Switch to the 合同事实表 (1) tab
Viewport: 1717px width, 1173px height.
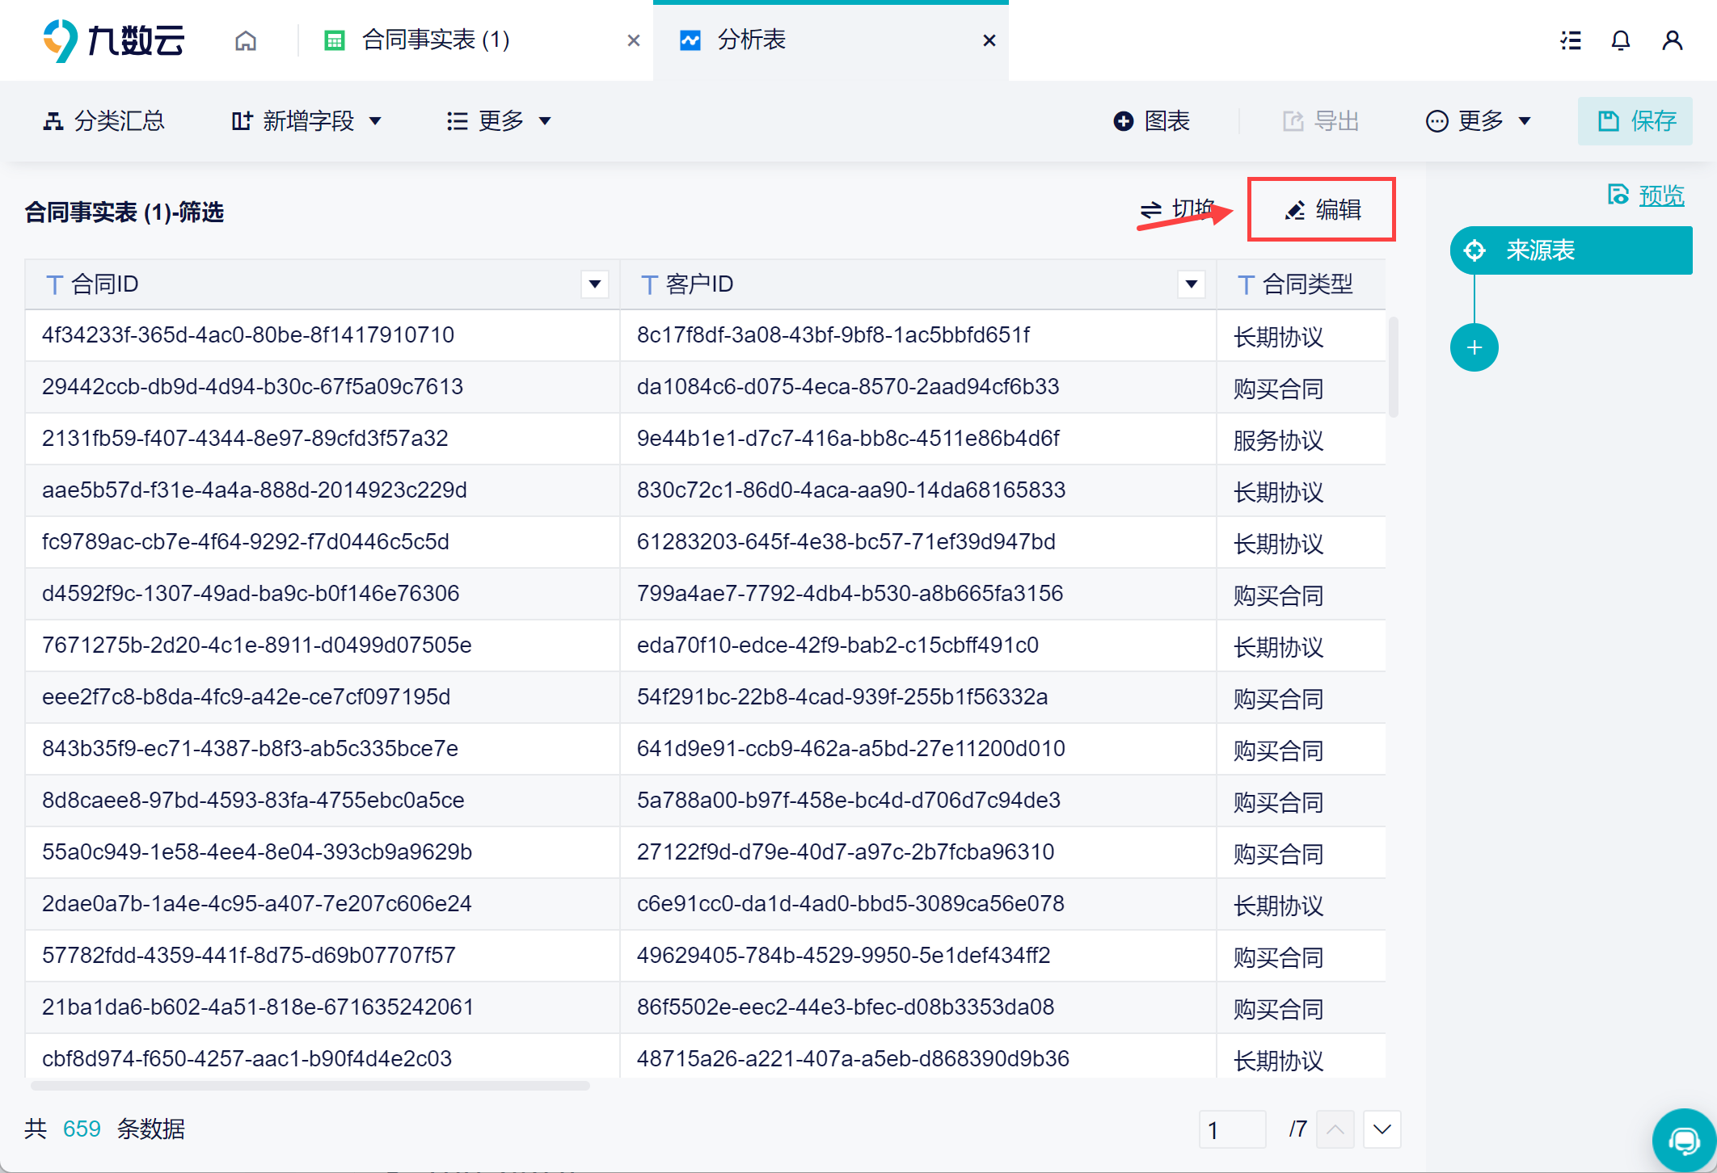click(435, 40)
